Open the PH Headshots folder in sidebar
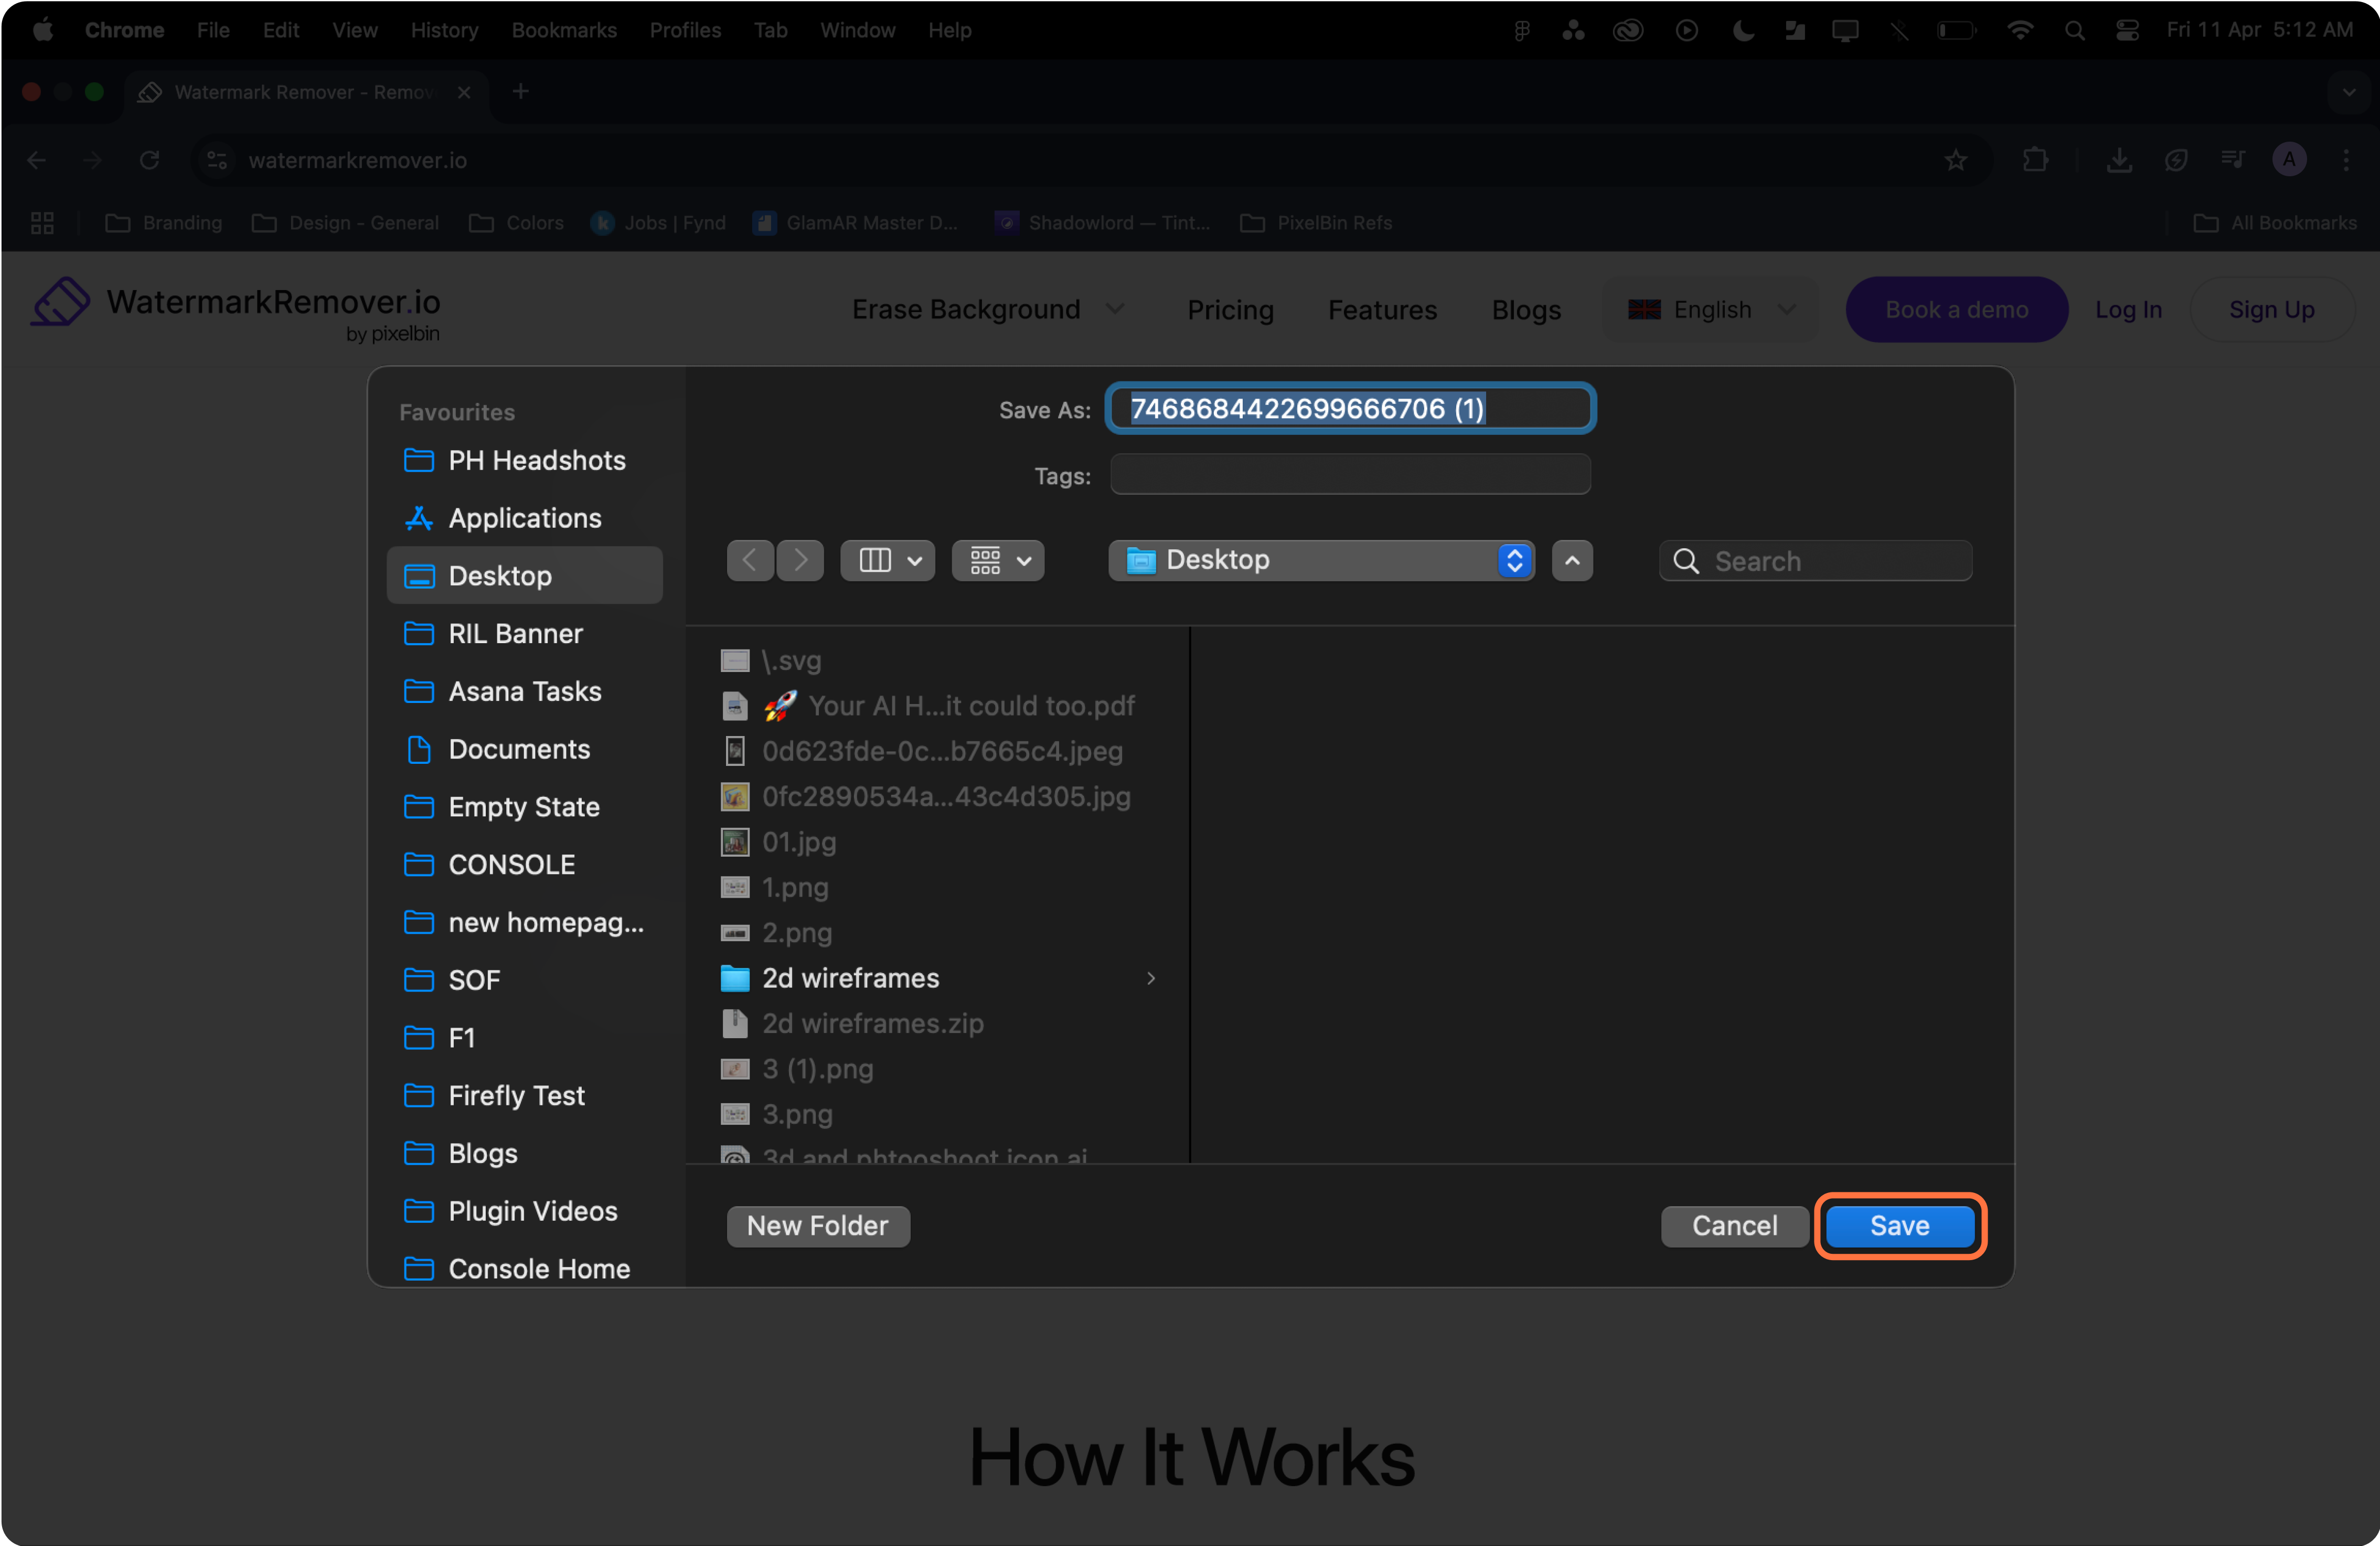The height and width of the screenshot is (1546, 2380). (536, 460)
